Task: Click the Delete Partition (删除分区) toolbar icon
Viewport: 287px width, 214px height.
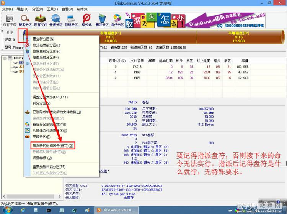Action: [x=102, y=20]
